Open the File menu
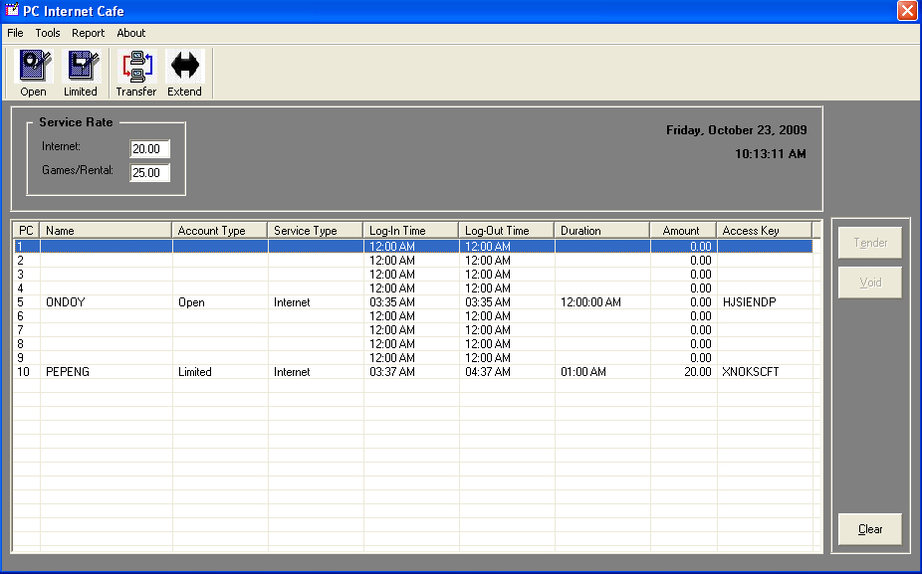922x574 pixels. 15,33
